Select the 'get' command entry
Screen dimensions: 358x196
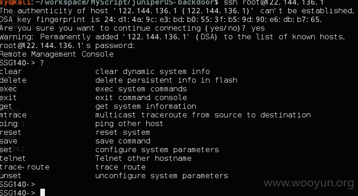click(x=6, y=106)
